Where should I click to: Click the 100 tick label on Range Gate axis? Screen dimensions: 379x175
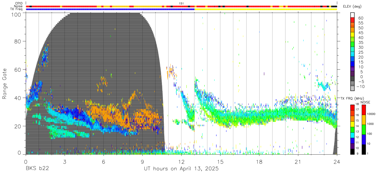[x=17, y=14]
